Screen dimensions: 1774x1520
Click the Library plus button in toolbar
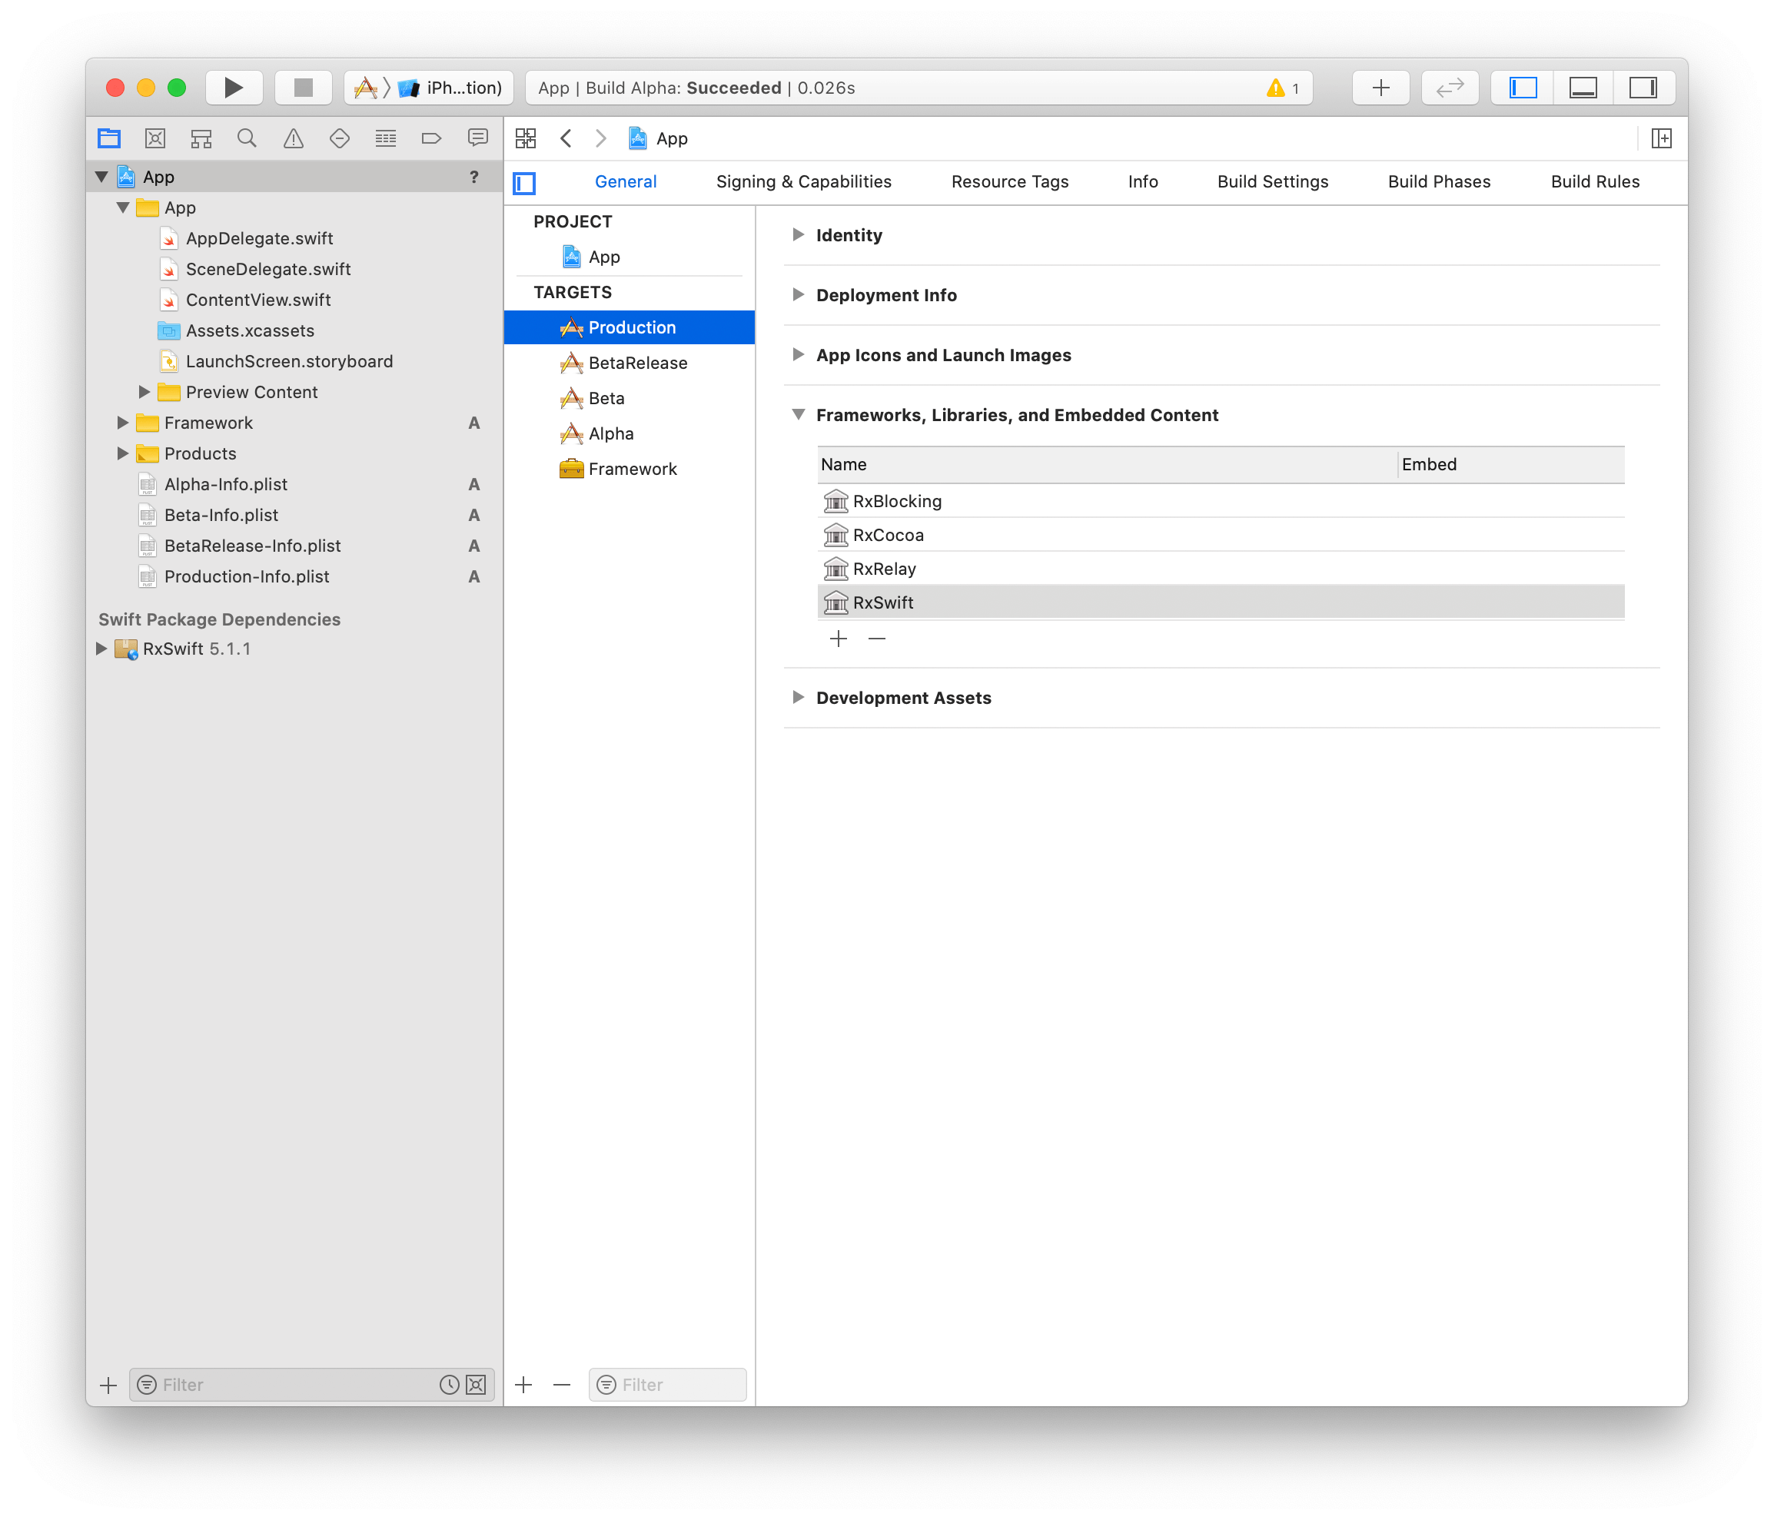tap(1380, 88)
